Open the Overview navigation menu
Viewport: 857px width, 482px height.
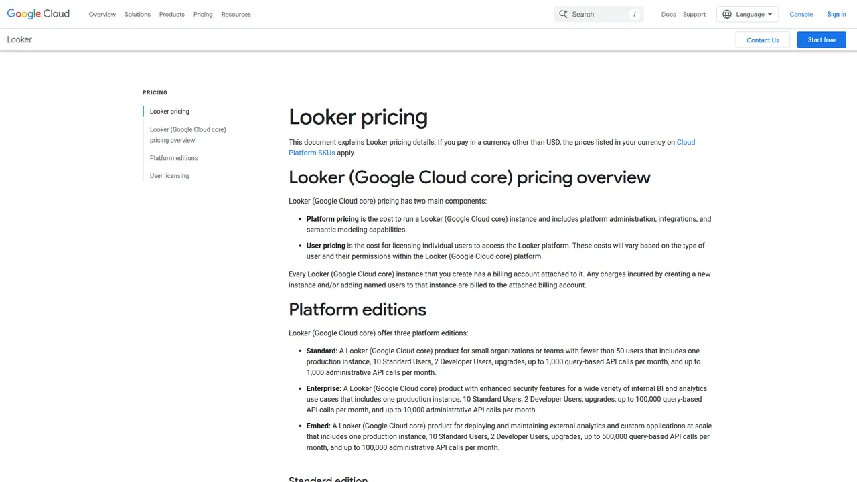click(x=102, y=14)
